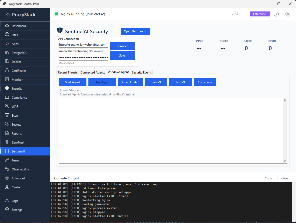Minimize the ProxyStack Control Panel window

point(268,4)
